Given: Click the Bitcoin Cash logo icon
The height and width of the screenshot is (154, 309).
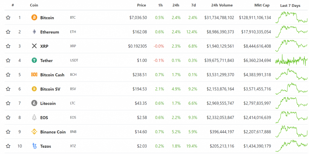Looking at the screenshot, I should point(34,75).
